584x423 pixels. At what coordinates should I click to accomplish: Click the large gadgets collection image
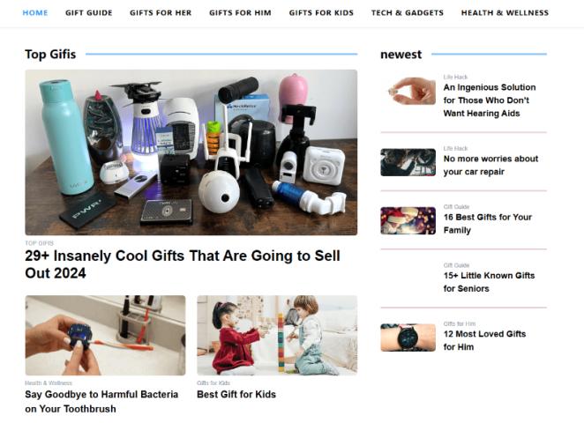coord(191,152)
